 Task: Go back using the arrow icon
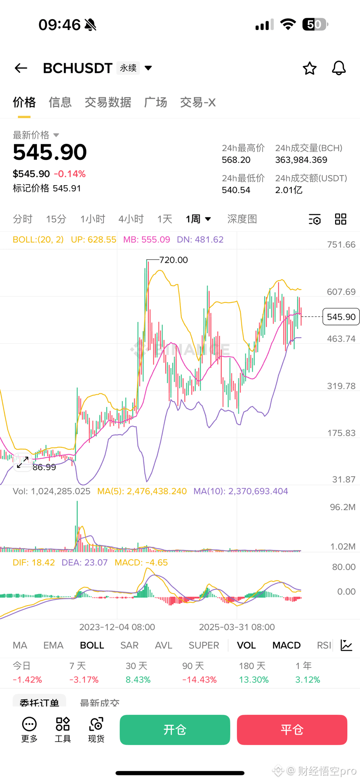pos(21,68)
